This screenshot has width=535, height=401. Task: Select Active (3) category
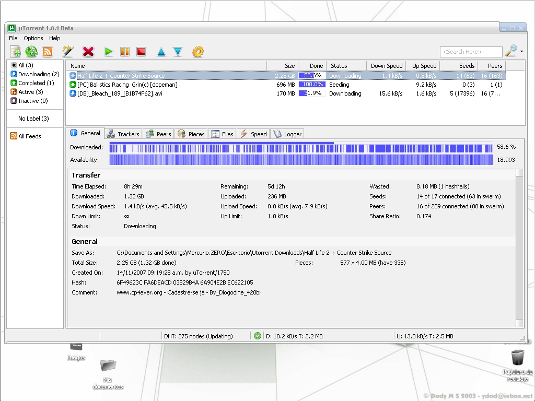tap(27, 92)
